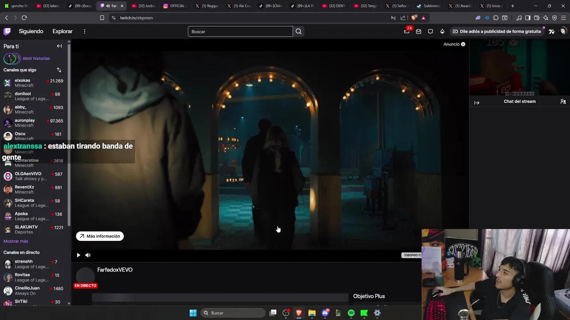Open the SLAKUNTV channel in sidebar
This screenshot has height=320, width=570.
point(34,229)
